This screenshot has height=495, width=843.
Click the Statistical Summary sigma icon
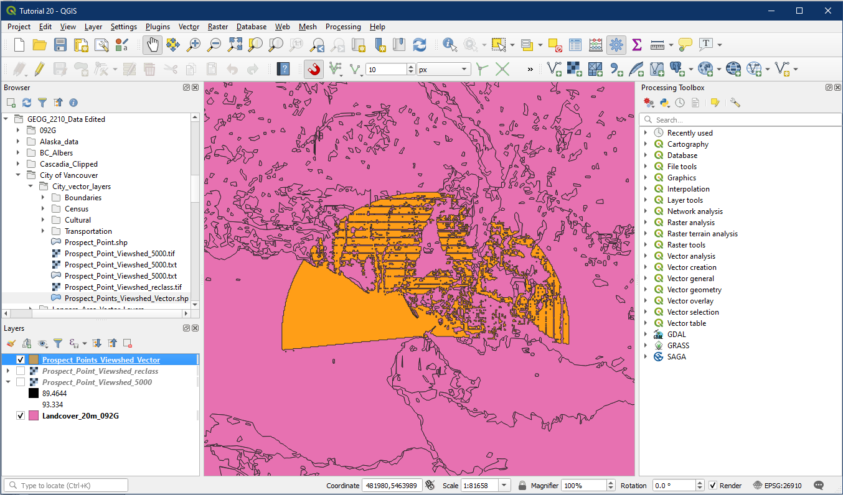[636, 45]
